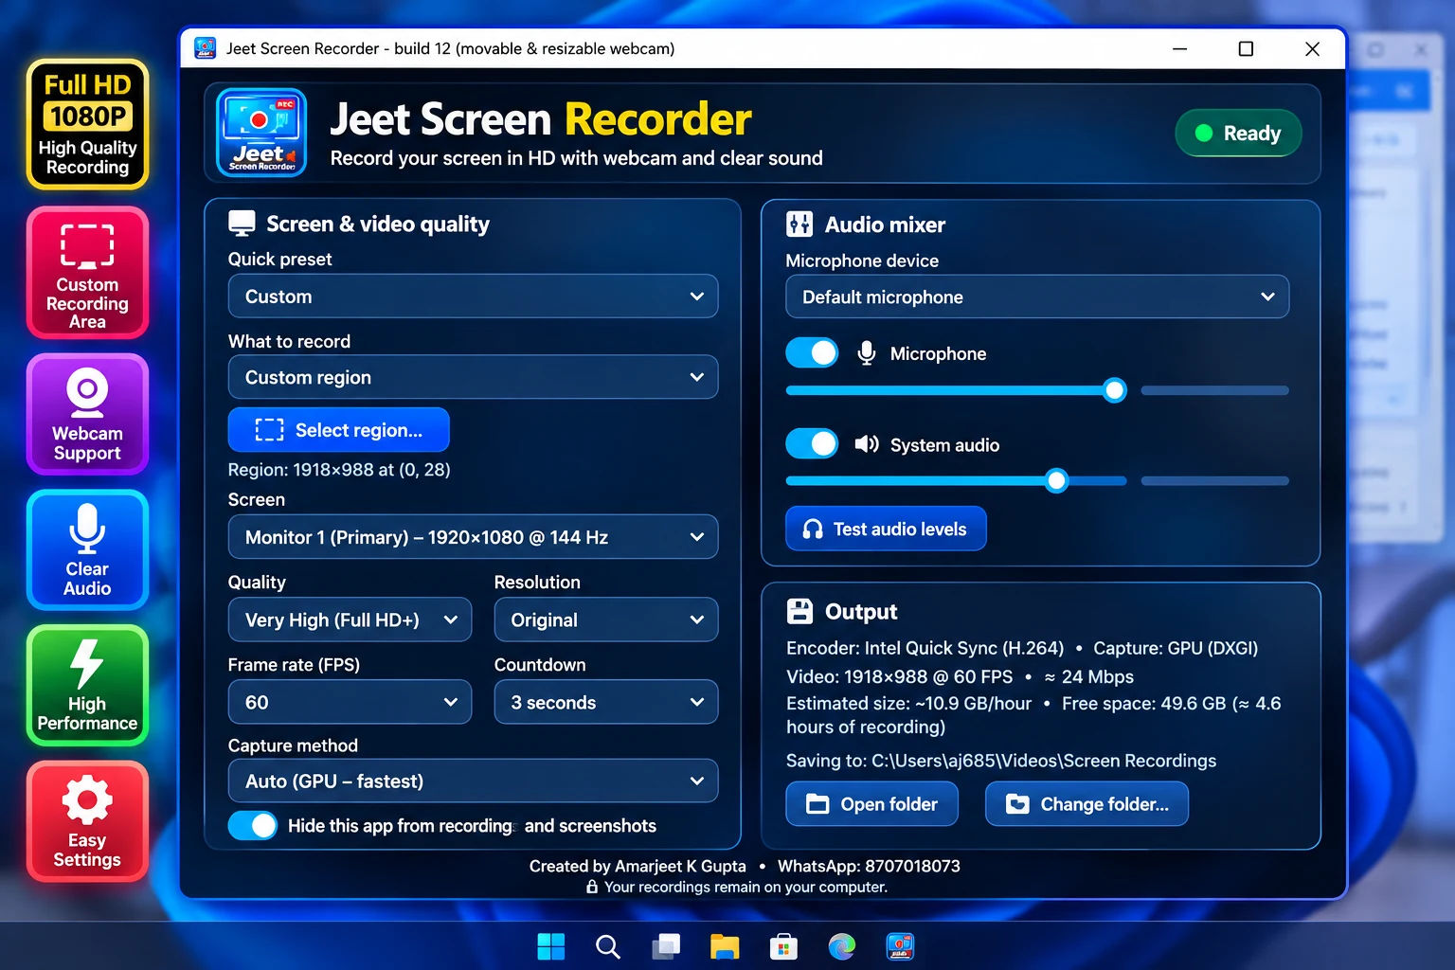Screen dimensions: 1455x970
Task: Click the Open folder button
Action: [x=871, y=804]
